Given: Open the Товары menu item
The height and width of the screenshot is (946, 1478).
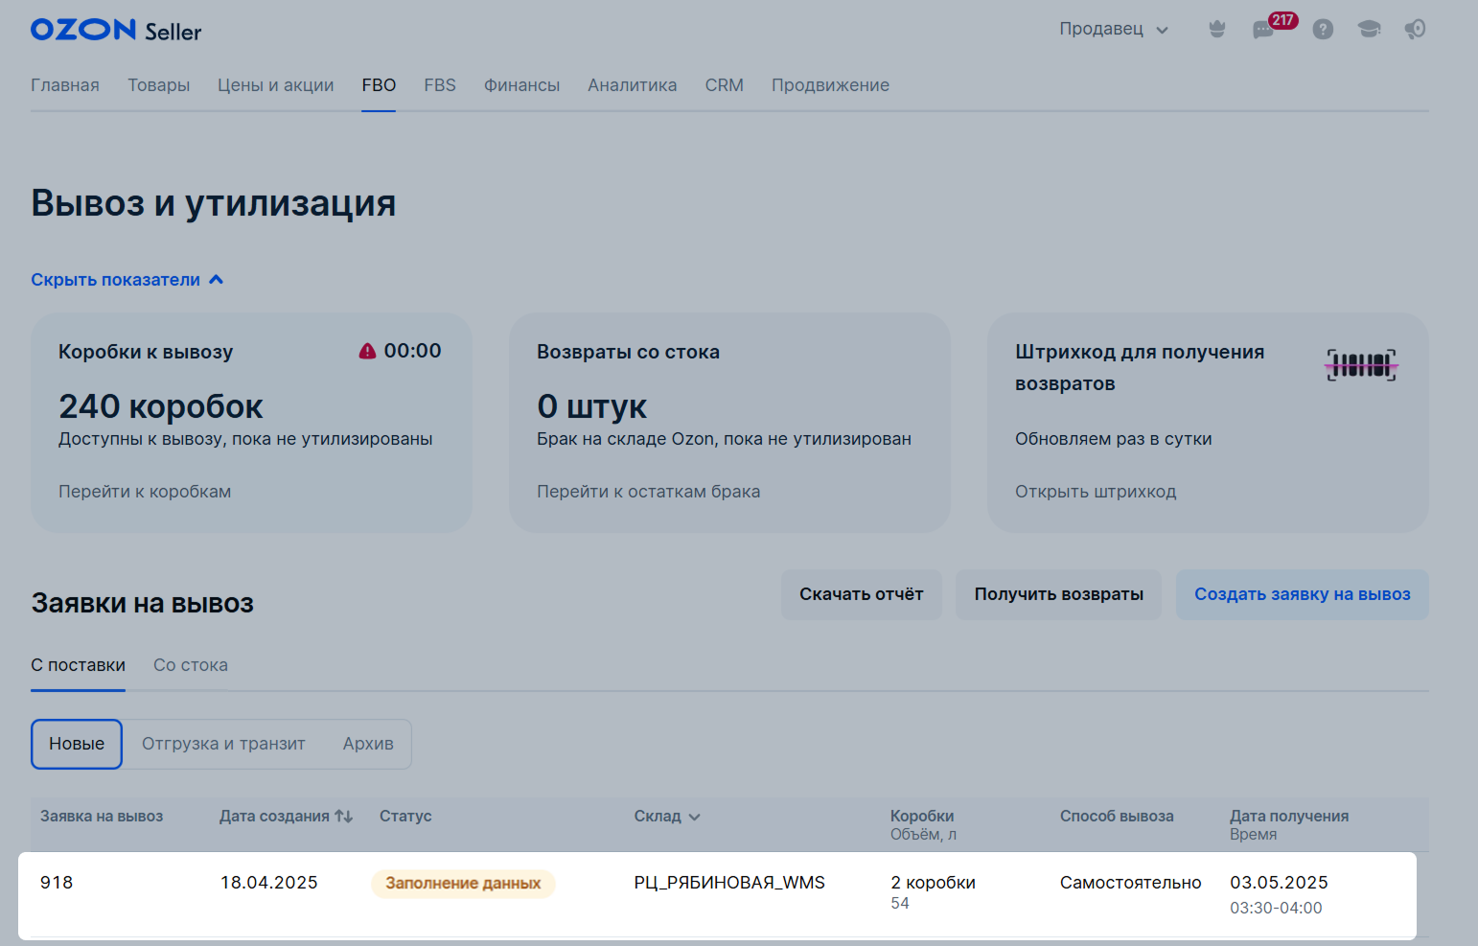Looking at the screenshot, I should 159,85.
